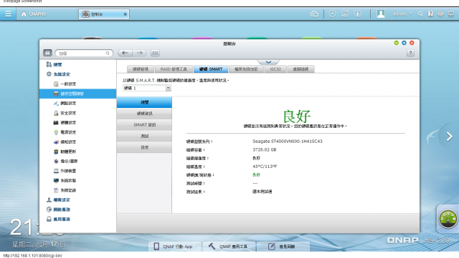Viewport: 459px width, 258px height.
Task: Open the myQNAPcloud cloud icon
Action: [x=314, y=14]
